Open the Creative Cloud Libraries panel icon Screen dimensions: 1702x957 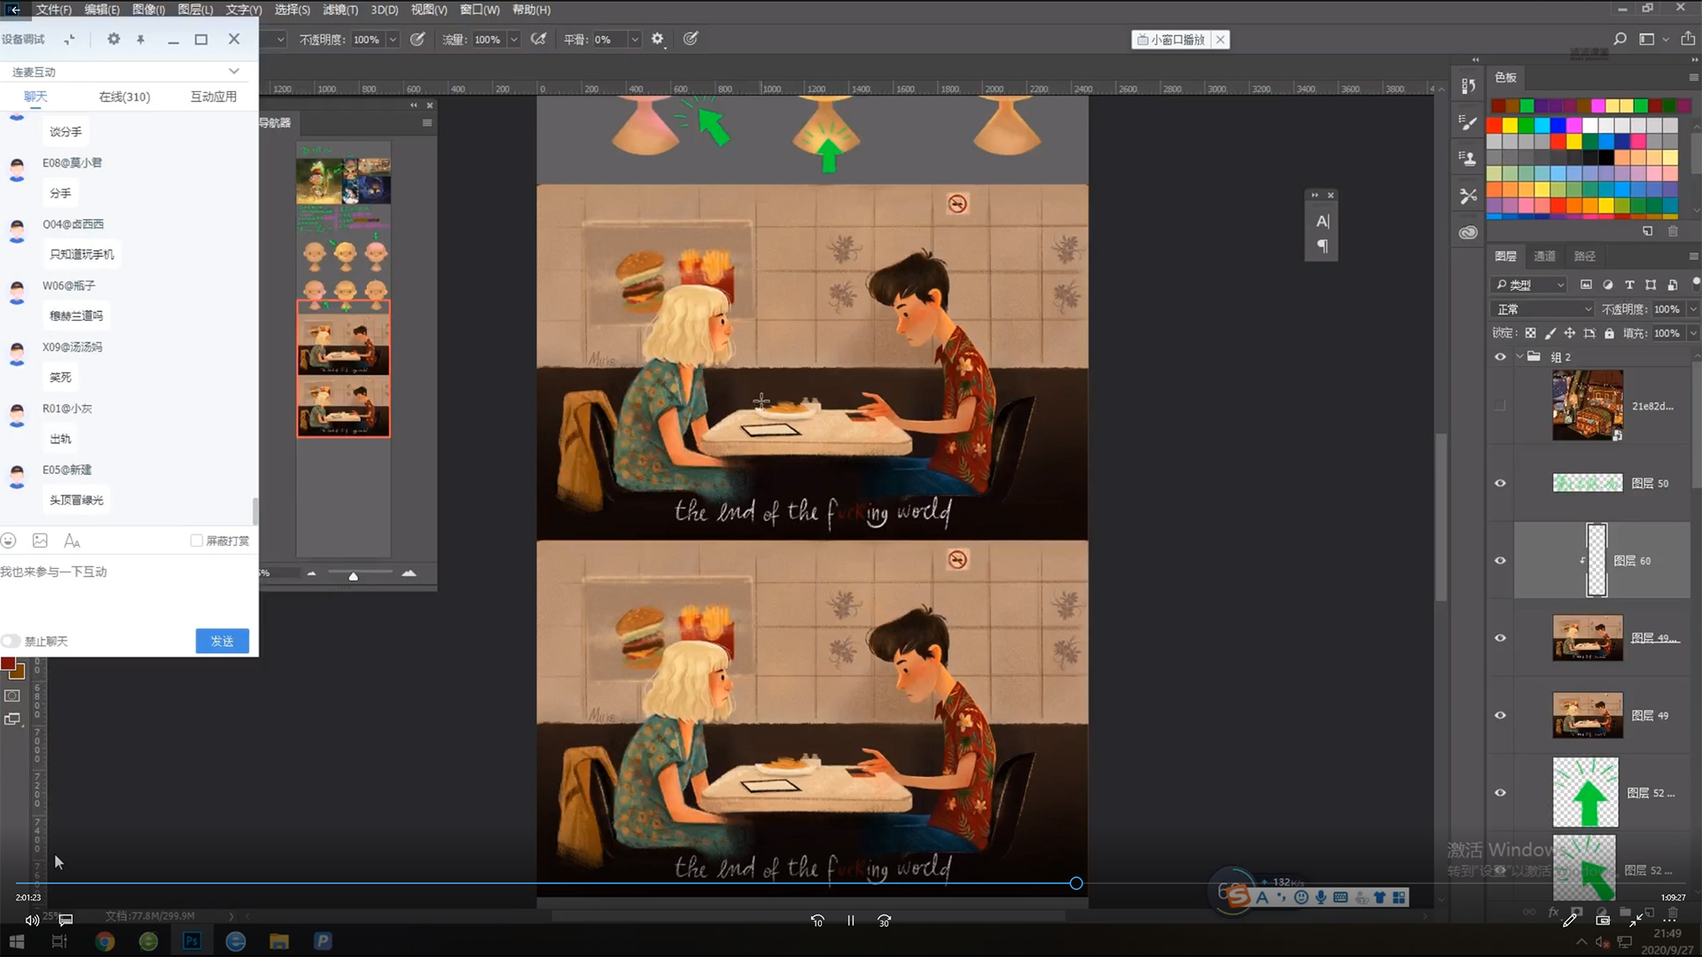pyautogui.click(x=1469, y=232)
